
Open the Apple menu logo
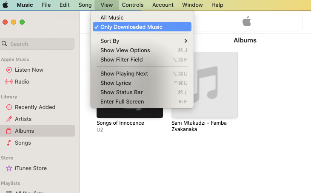click(6, 5)
